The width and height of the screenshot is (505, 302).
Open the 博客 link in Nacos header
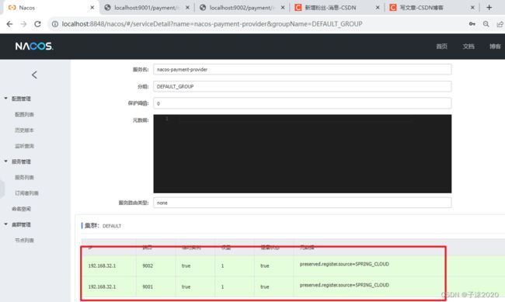(x=495, y=47)
